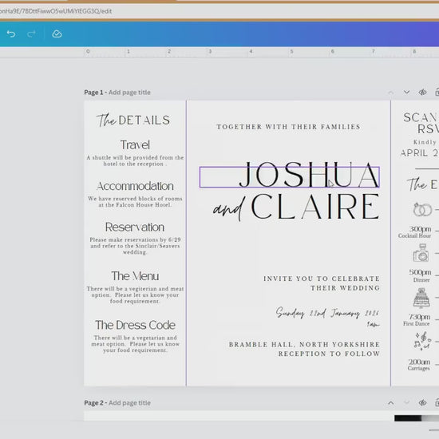
Task: Select 'TOGETHER WITH THEIR FAMILIES' text
Action: coord(288,127)
